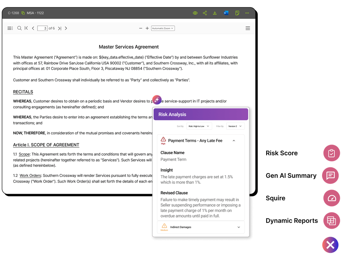343x256 pixels.
Task: Open the more options ellipsis menu
Action: 247,13
